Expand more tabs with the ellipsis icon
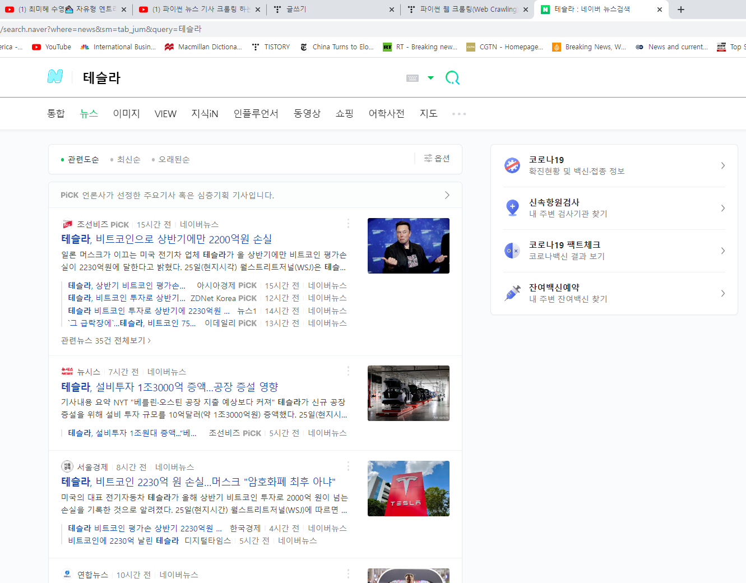The height and width of the screenshot is (583, 746). pos(459,114)
